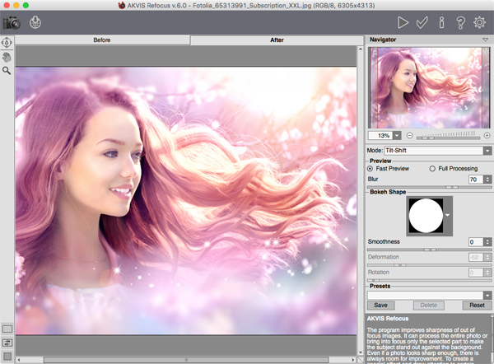Open the Mode dropdown showing Tilt-Shift
The image size is (494, 364).
point(487,151)
